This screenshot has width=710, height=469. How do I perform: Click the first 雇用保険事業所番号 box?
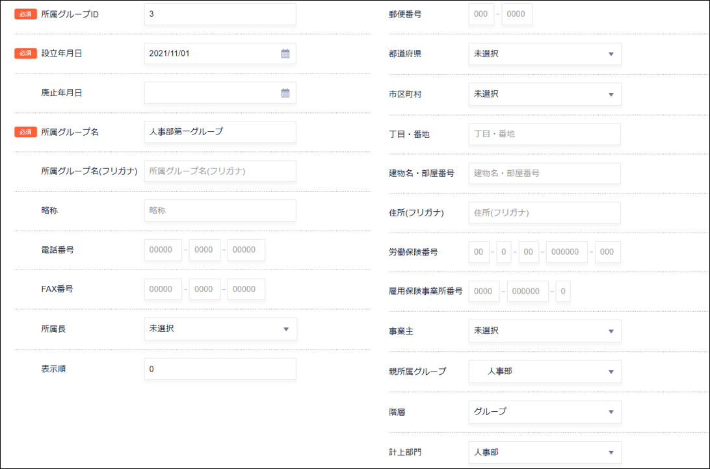pyautogui.click(x=484, y=292)
